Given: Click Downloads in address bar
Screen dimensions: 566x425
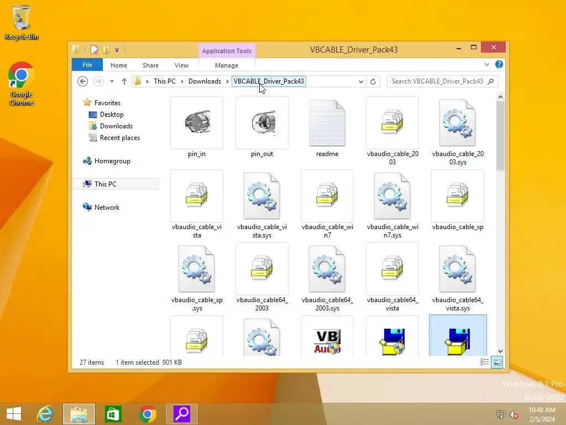Looking at the screenshot, I should tap(205, 81).
